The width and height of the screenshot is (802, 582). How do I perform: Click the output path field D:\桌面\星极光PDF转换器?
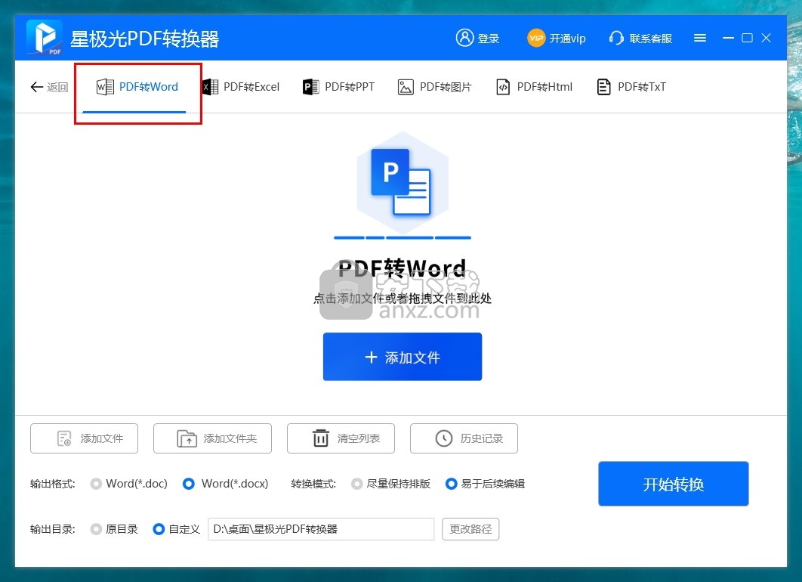tap(321, 529)
